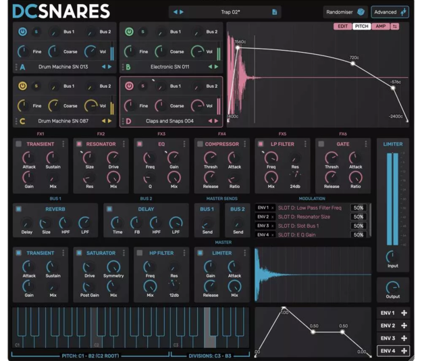Enable the Compressor effect checkbox
The height and width of the screenshot is (361, 422).
[200, 144]
